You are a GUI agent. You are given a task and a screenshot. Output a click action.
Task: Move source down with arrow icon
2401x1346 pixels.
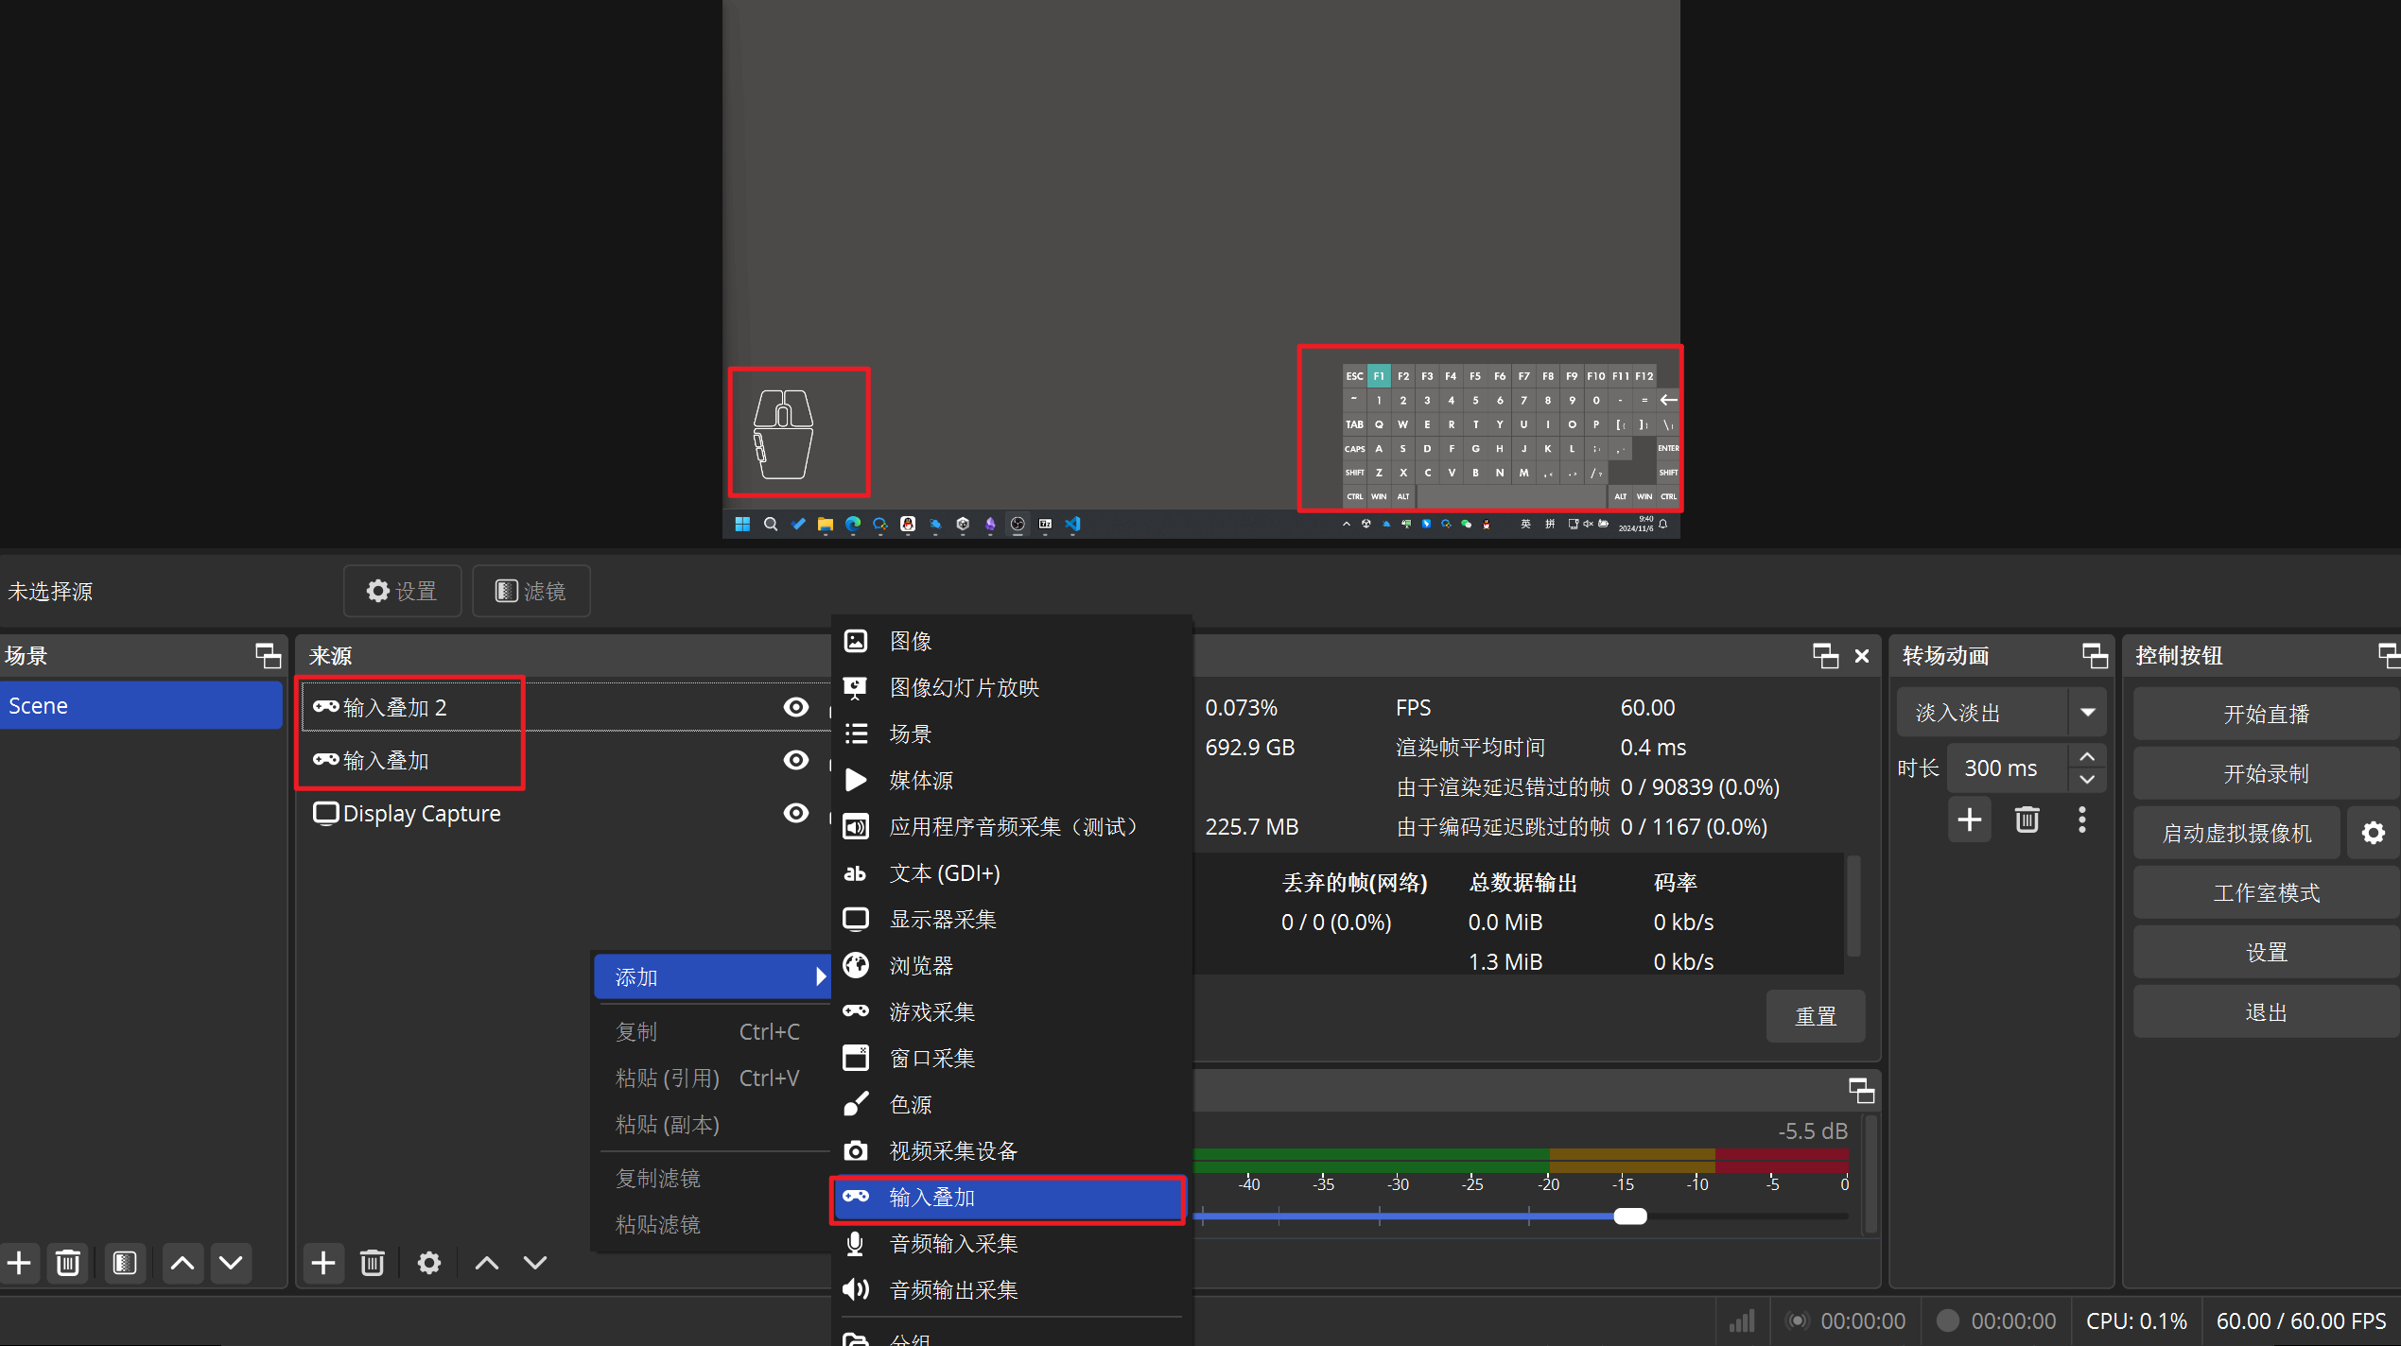(x=535, y=1263)
